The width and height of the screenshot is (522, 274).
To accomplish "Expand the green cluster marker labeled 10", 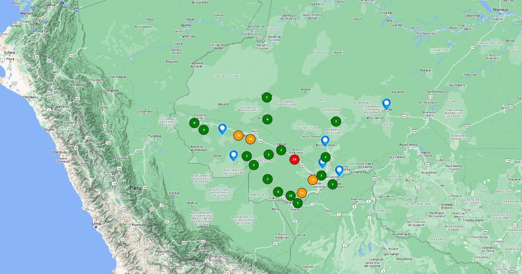I will pyautogui.click(x=290, y=196).
